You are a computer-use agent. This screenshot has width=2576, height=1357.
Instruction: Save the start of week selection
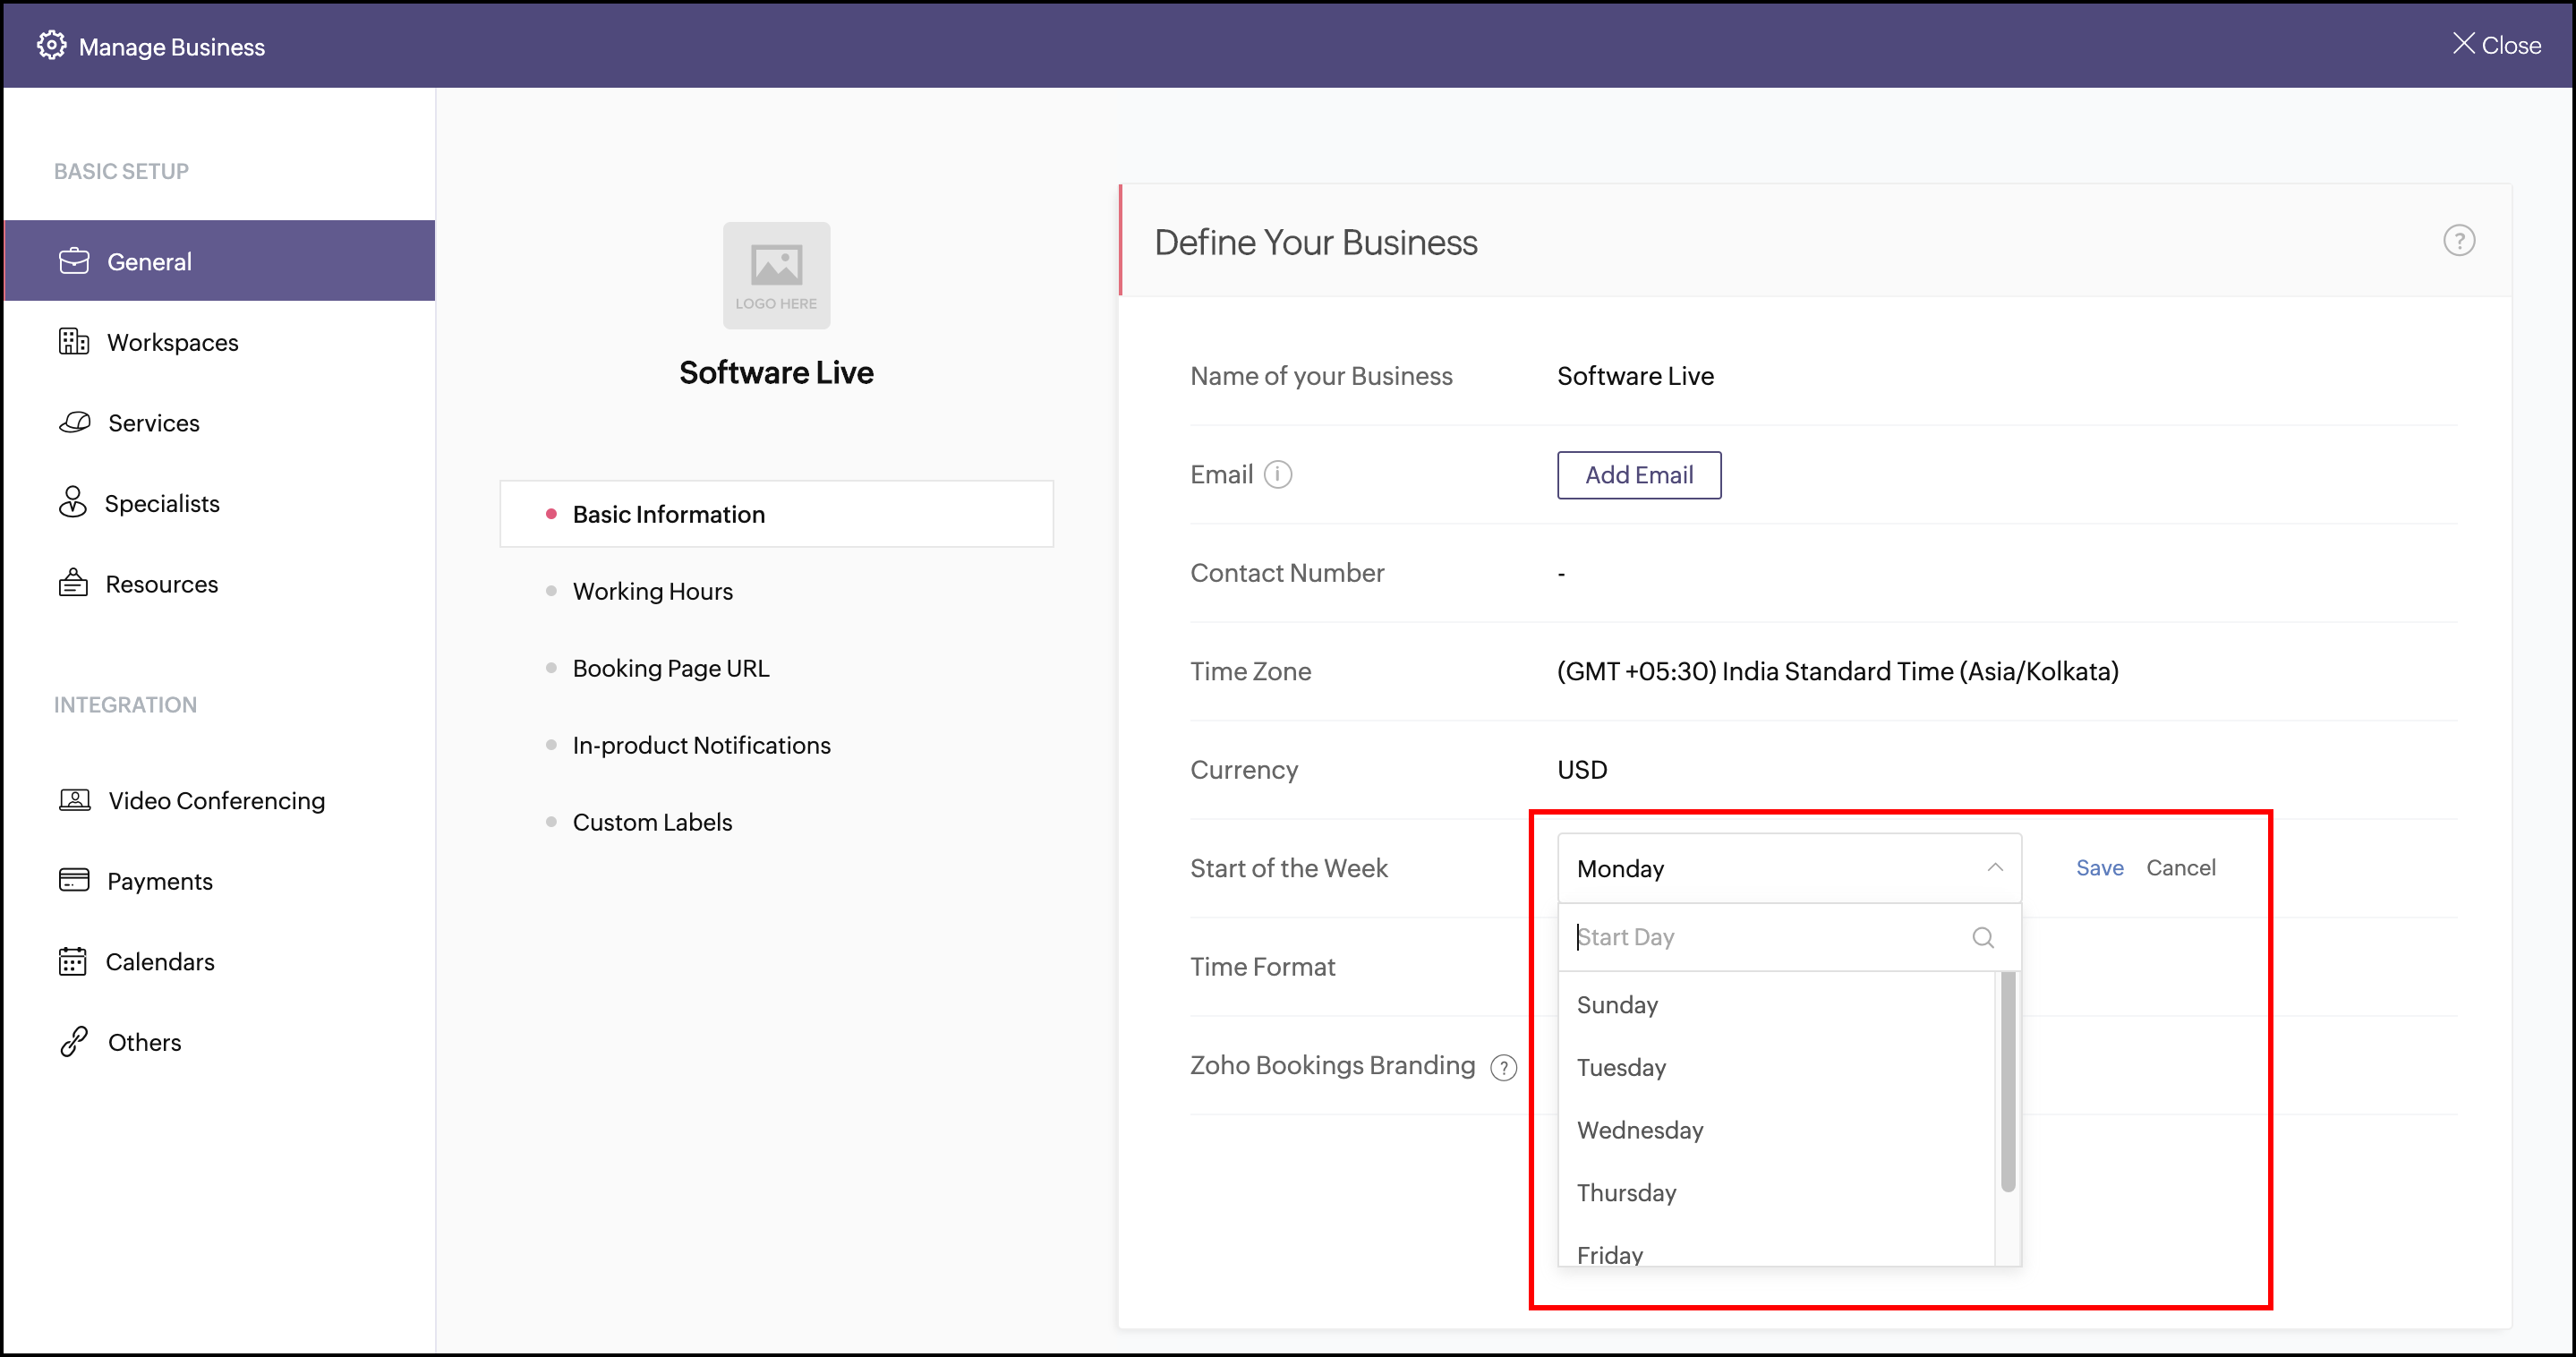pyautogui.click(x=2099, y=867)
